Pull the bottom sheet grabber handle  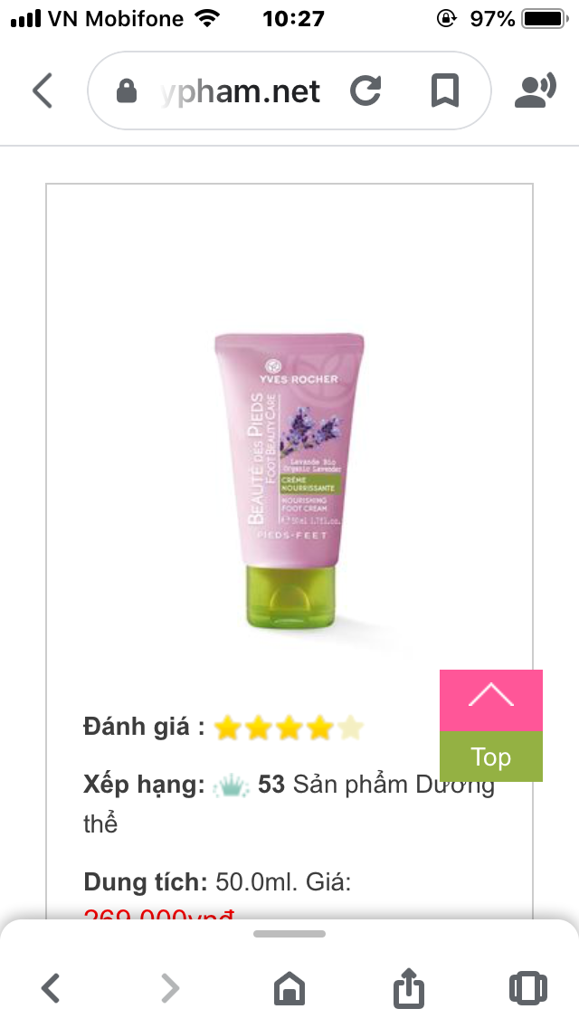[289, 934]
